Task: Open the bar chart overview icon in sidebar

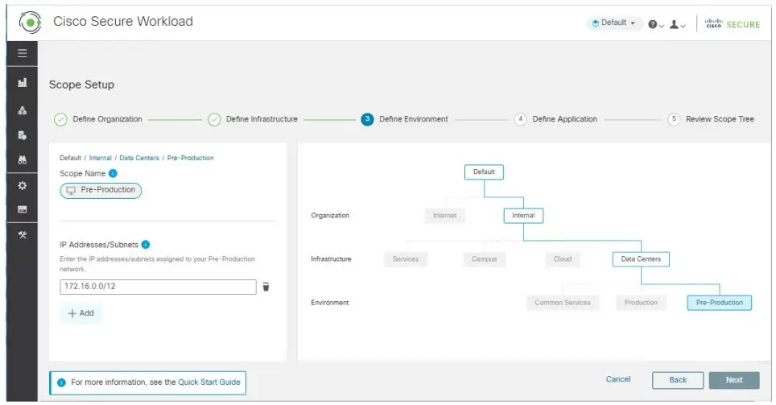Action: pyautogui.click(x=22, y=83)
